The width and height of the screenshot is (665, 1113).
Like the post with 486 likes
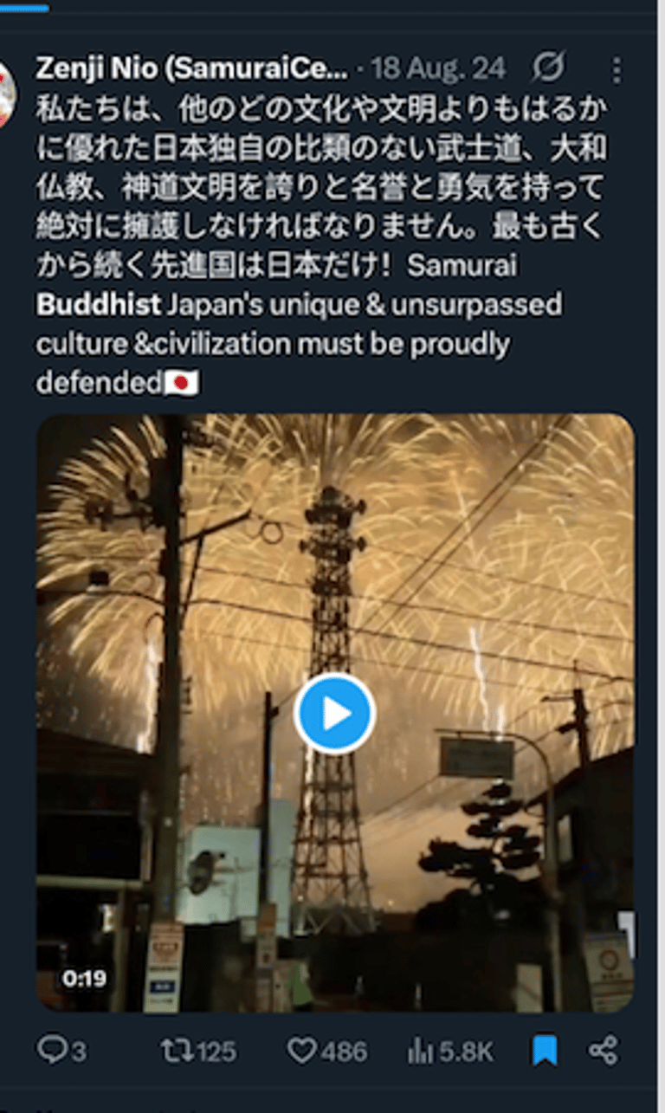coord(301,1052)
